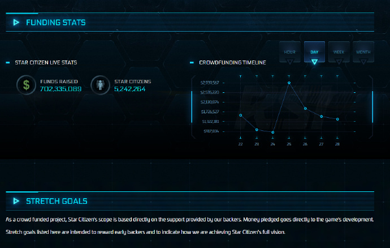The height and width of the screenshot is (248, 390).
Task: Switch timeline to Month view
Action: click(x=363, y=52)
